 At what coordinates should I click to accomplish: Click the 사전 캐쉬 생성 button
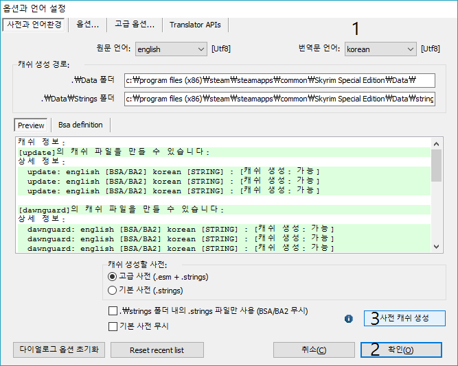tap(404, 318)
